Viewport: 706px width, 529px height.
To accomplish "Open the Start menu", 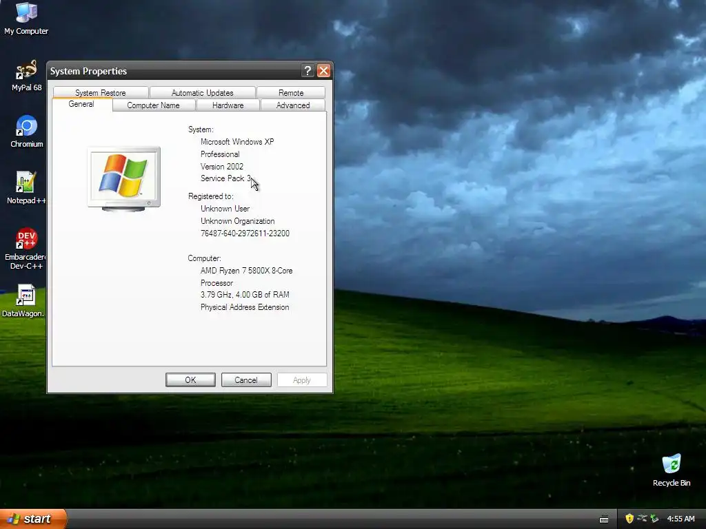I will (33, 519).
